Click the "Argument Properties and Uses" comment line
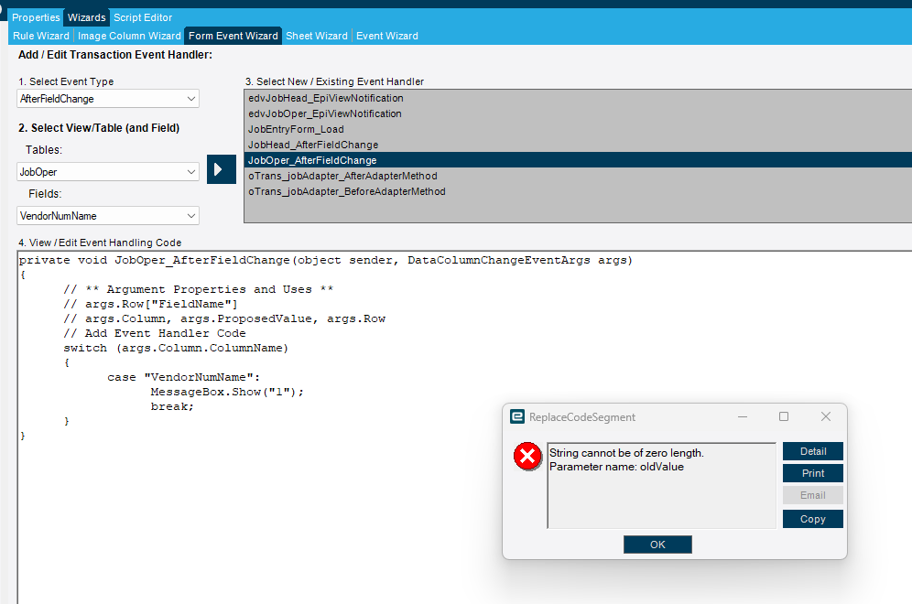 [199, 289]
